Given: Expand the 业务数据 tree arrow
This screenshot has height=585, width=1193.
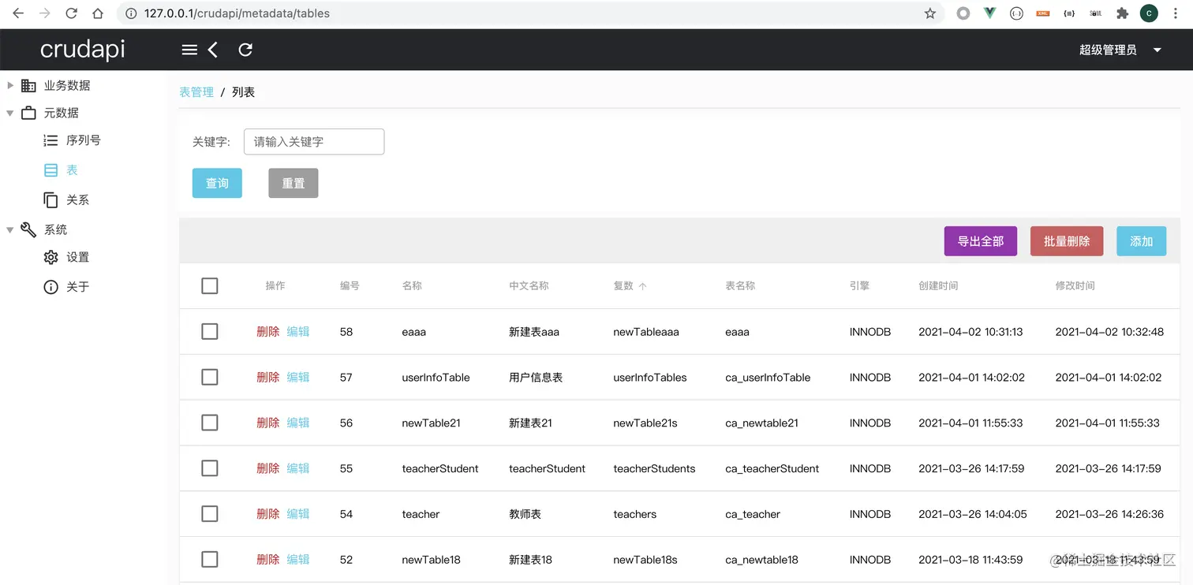Looking at the screenshot, I should (10, 85).
